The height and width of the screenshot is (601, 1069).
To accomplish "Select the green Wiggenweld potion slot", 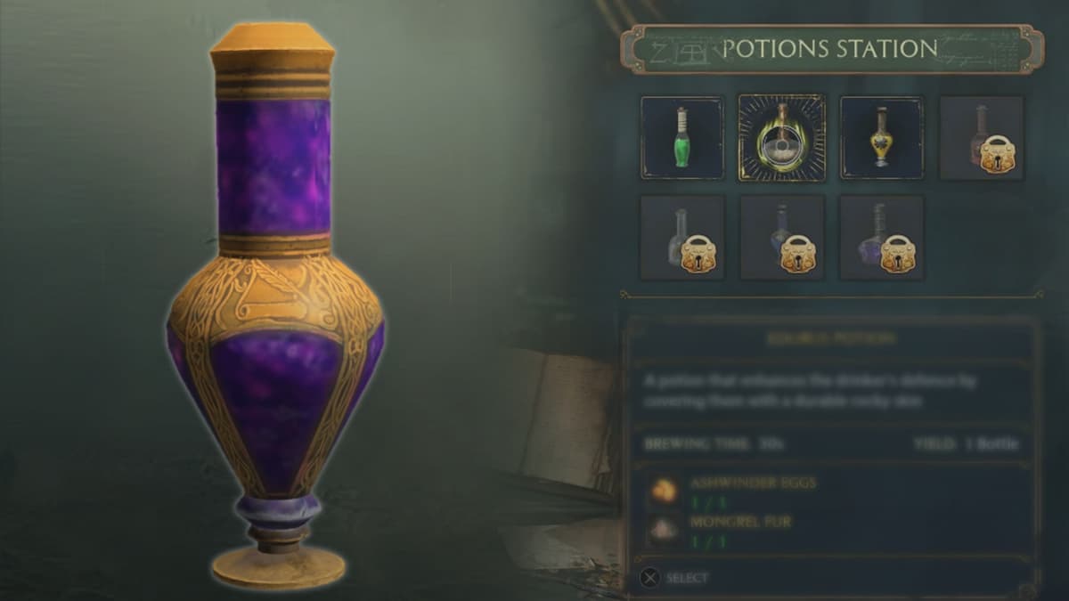I will pos(682,138).
